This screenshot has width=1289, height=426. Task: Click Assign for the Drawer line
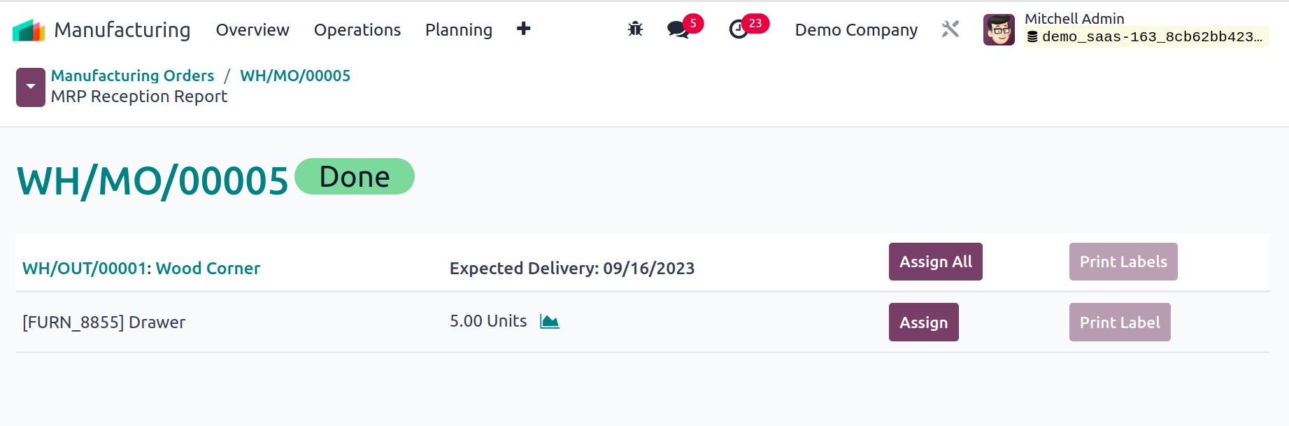(x=923, y=322)
